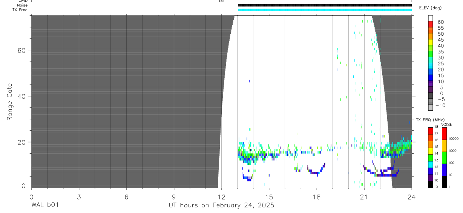Click the '25' label on the elevation colorbar

(x=440, y=63)
